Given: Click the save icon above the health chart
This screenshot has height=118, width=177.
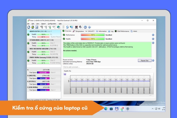Looking at the screenshot, I should (65, 74).
